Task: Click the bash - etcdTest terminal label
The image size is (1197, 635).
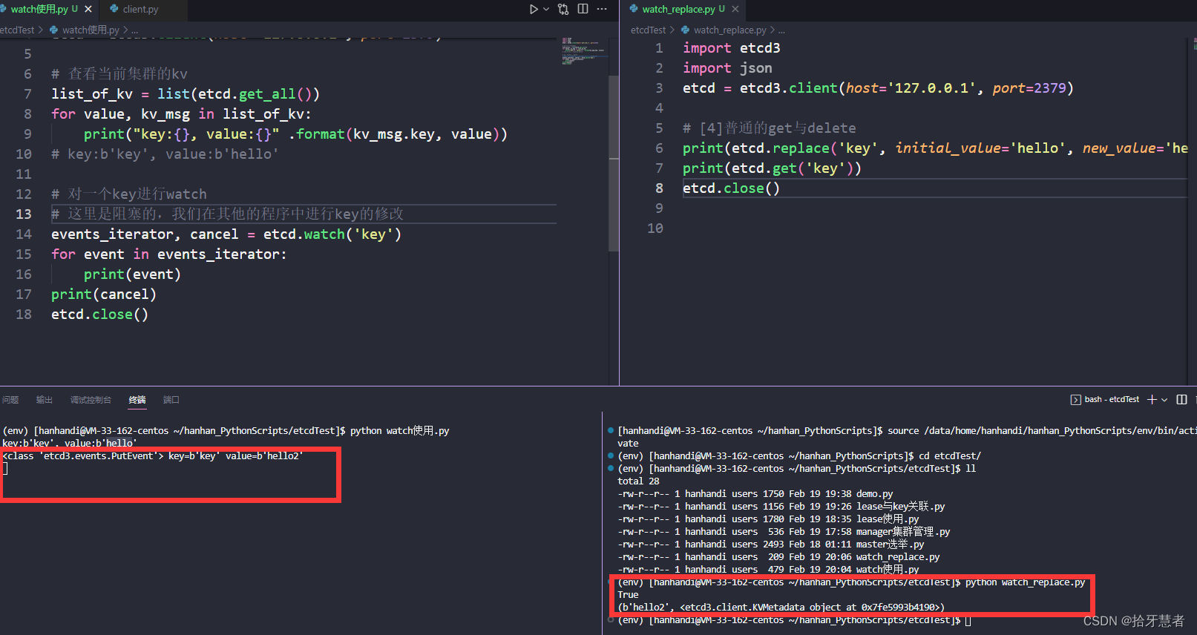Action: coord(1112,399)
